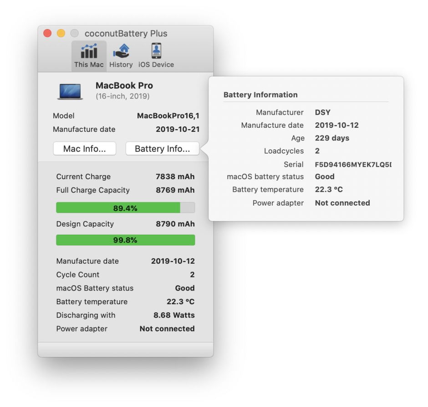
Task: Click the Battery Info… button
Action: click(x=162, y=149)
